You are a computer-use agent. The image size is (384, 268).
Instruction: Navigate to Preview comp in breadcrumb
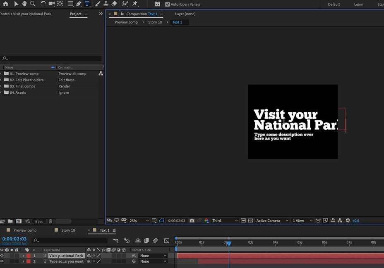click(126, 22)
